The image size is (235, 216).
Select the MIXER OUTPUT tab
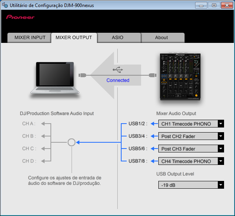click(74, 38)
